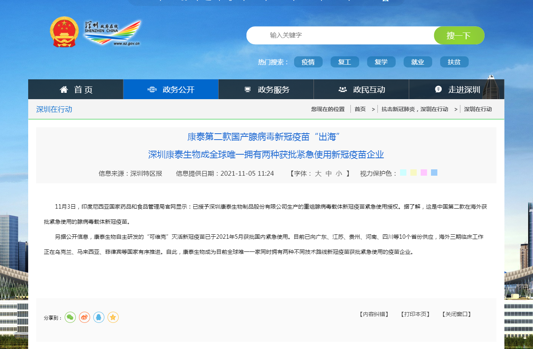Select the light blue eye-protection color
Screen dimensions: 533x349
(x=434, y=173)
